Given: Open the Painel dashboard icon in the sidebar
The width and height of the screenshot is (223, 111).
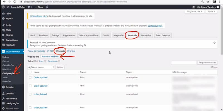Looking at the screenshot, I should pos(3,14).
